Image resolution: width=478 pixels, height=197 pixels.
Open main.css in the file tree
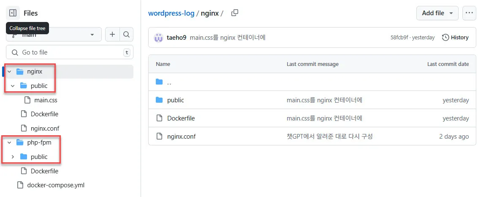(x=46, y=100)
